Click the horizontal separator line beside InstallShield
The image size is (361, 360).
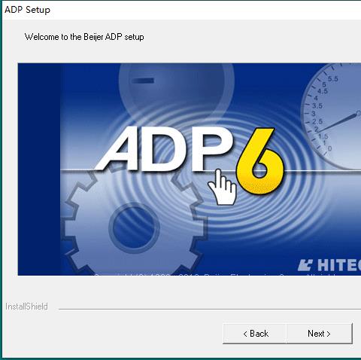pos(210,309)
